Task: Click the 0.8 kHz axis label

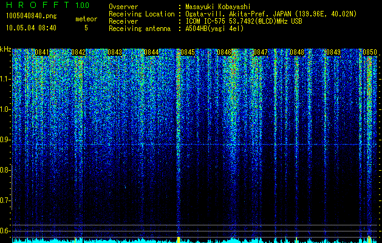Action: [x=5, y=170]
